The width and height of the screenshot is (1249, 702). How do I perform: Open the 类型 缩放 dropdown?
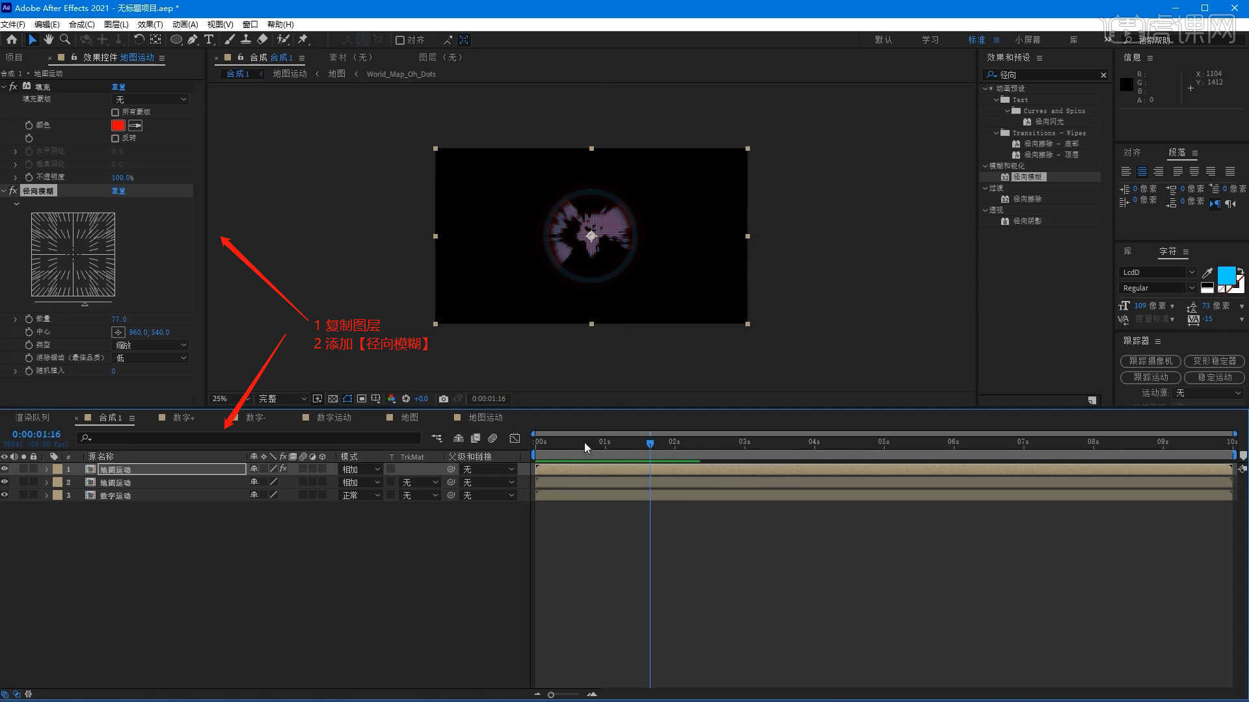[151, 345]
